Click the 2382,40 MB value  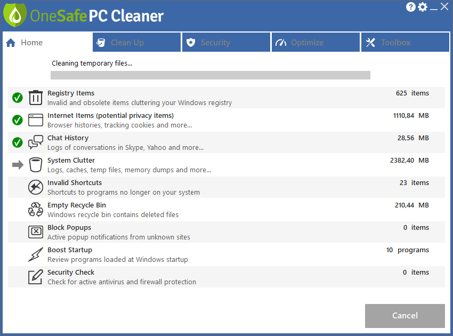tap(409, 160)
